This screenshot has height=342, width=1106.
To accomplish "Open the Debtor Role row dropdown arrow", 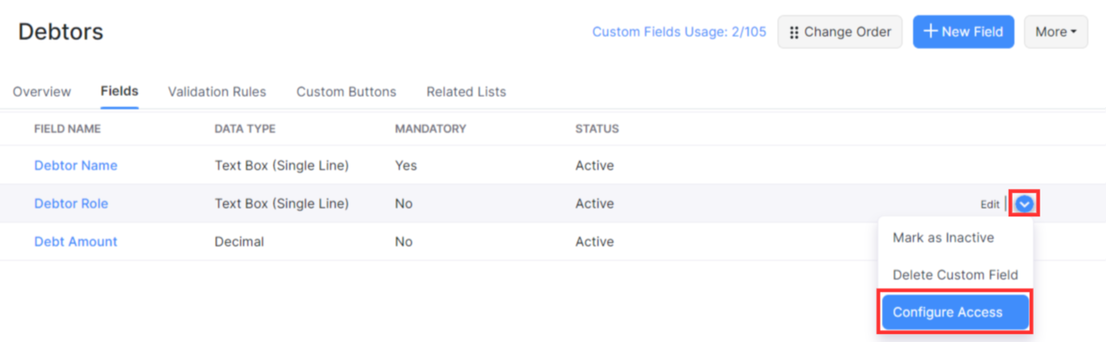I will tap(1025, 204).
